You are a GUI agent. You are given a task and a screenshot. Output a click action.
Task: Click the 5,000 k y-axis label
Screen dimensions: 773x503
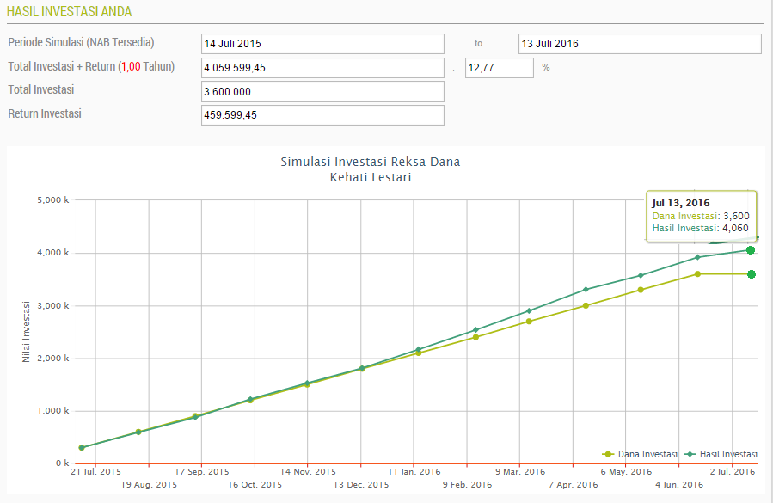tap(53, 200)
